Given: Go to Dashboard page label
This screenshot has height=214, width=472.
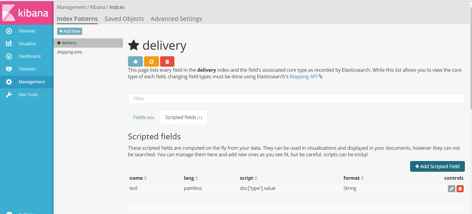Looking at the screenshot, I should 29,56.
